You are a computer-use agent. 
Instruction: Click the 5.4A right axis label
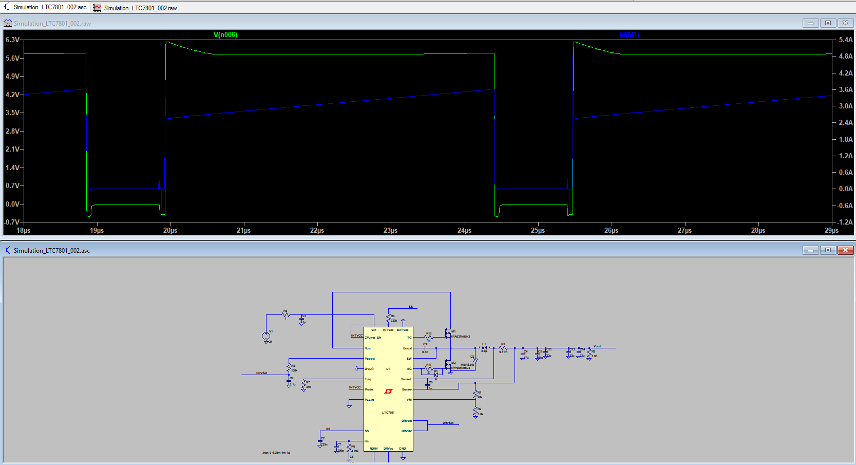[x=846, y=40]
